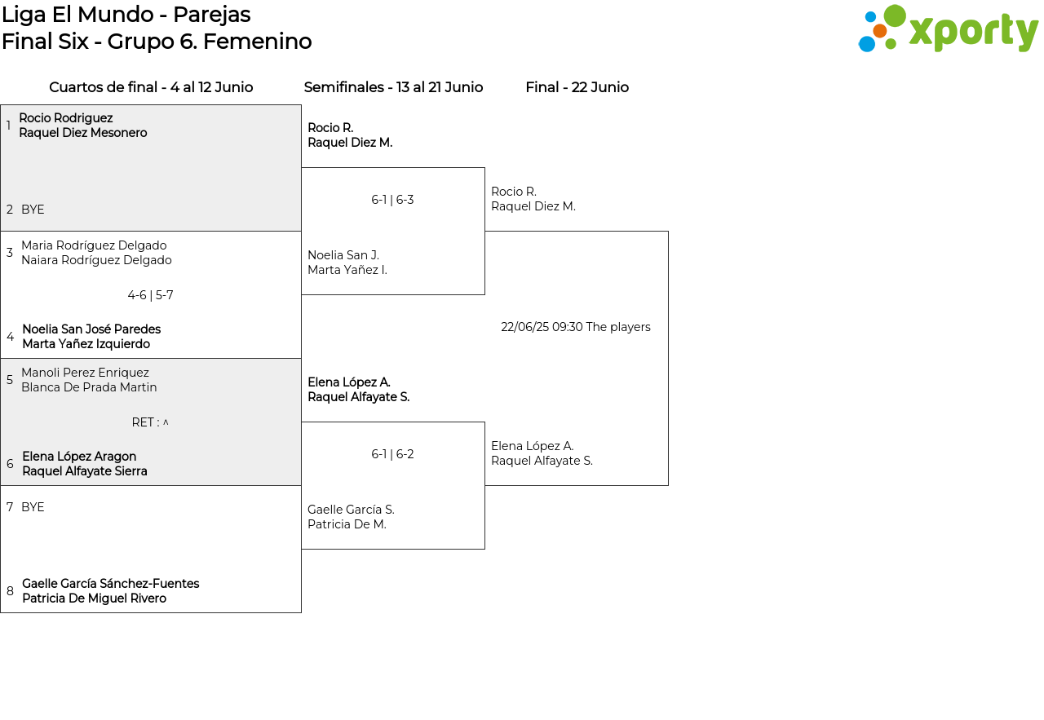Click the Final Six - Grupo 6. Femenino heading

(x=157, y=42)
